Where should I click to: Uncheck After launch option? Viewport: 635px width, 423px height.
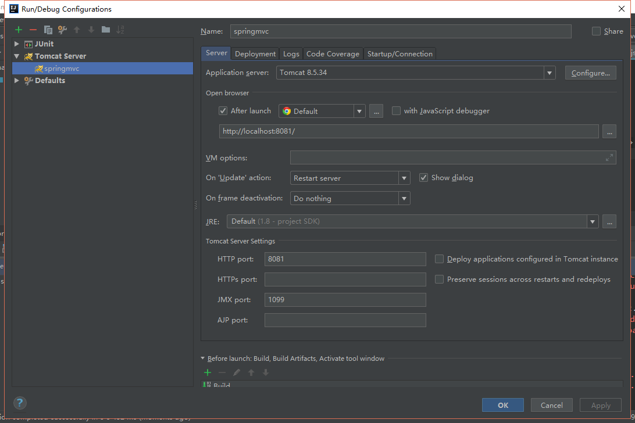point(223,111)
